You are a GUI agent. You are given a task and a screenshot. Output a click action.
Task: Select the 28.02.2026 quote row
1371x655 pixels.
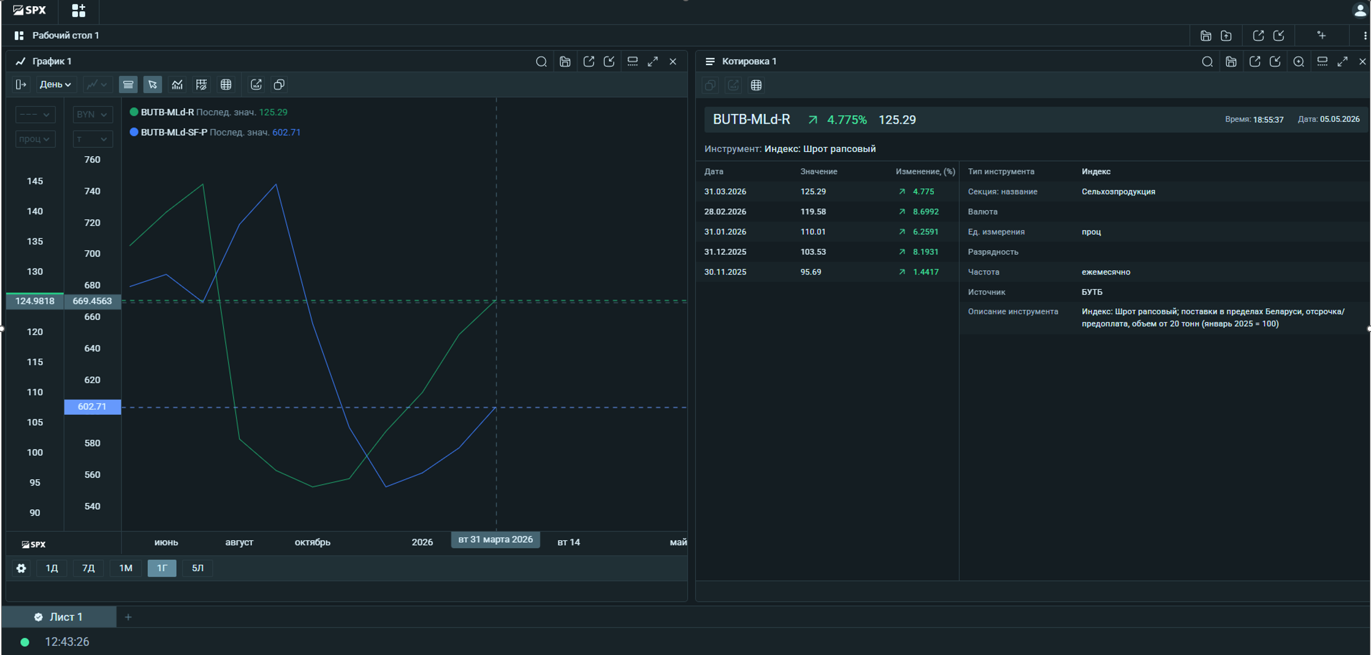(827, 212)
